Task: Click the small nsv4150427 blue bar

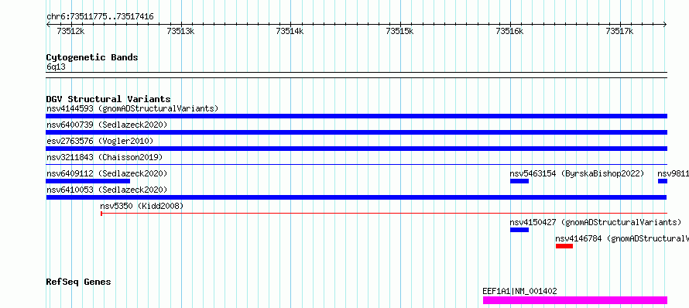Action: [x=519, y=230]
